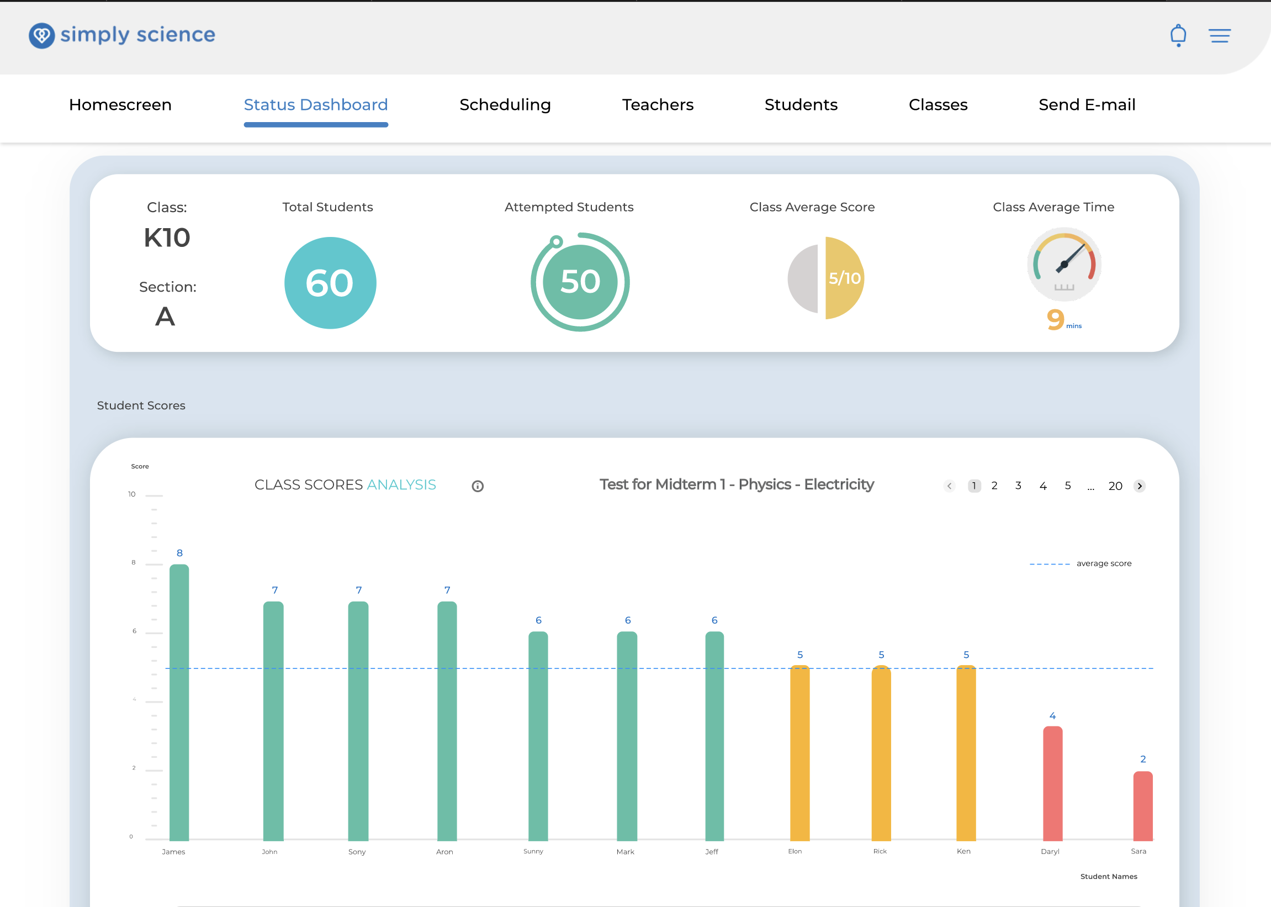Click Ken's orange score bar
The height and width of the screenshot is (907, 1271).
tap(966, 753)
